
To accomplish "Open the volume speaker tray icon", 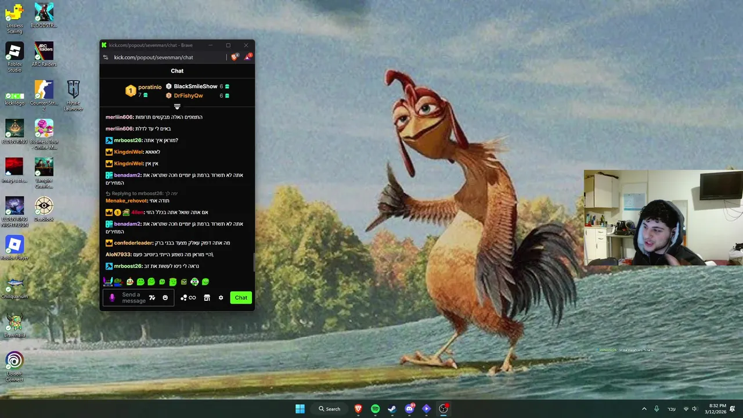I will tap(694, 409).
